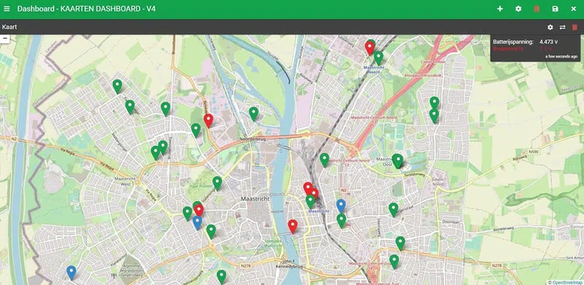Click the Batterijspanning info popup
Viewport: 584px width, 285px height.
pyautogui.click(x=535, y=48)
